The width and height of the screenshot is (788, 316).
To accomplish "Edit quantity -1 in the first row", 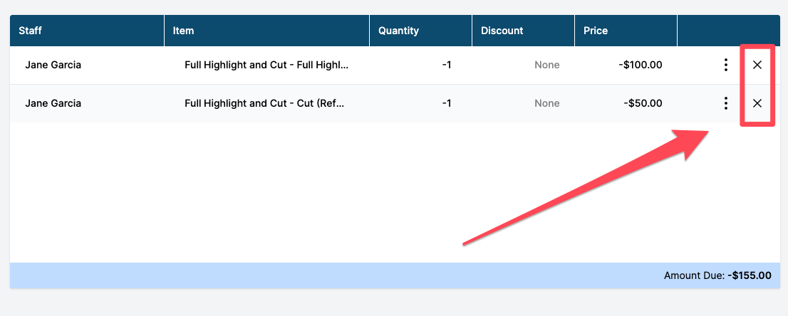I will (x=446, y=65).
